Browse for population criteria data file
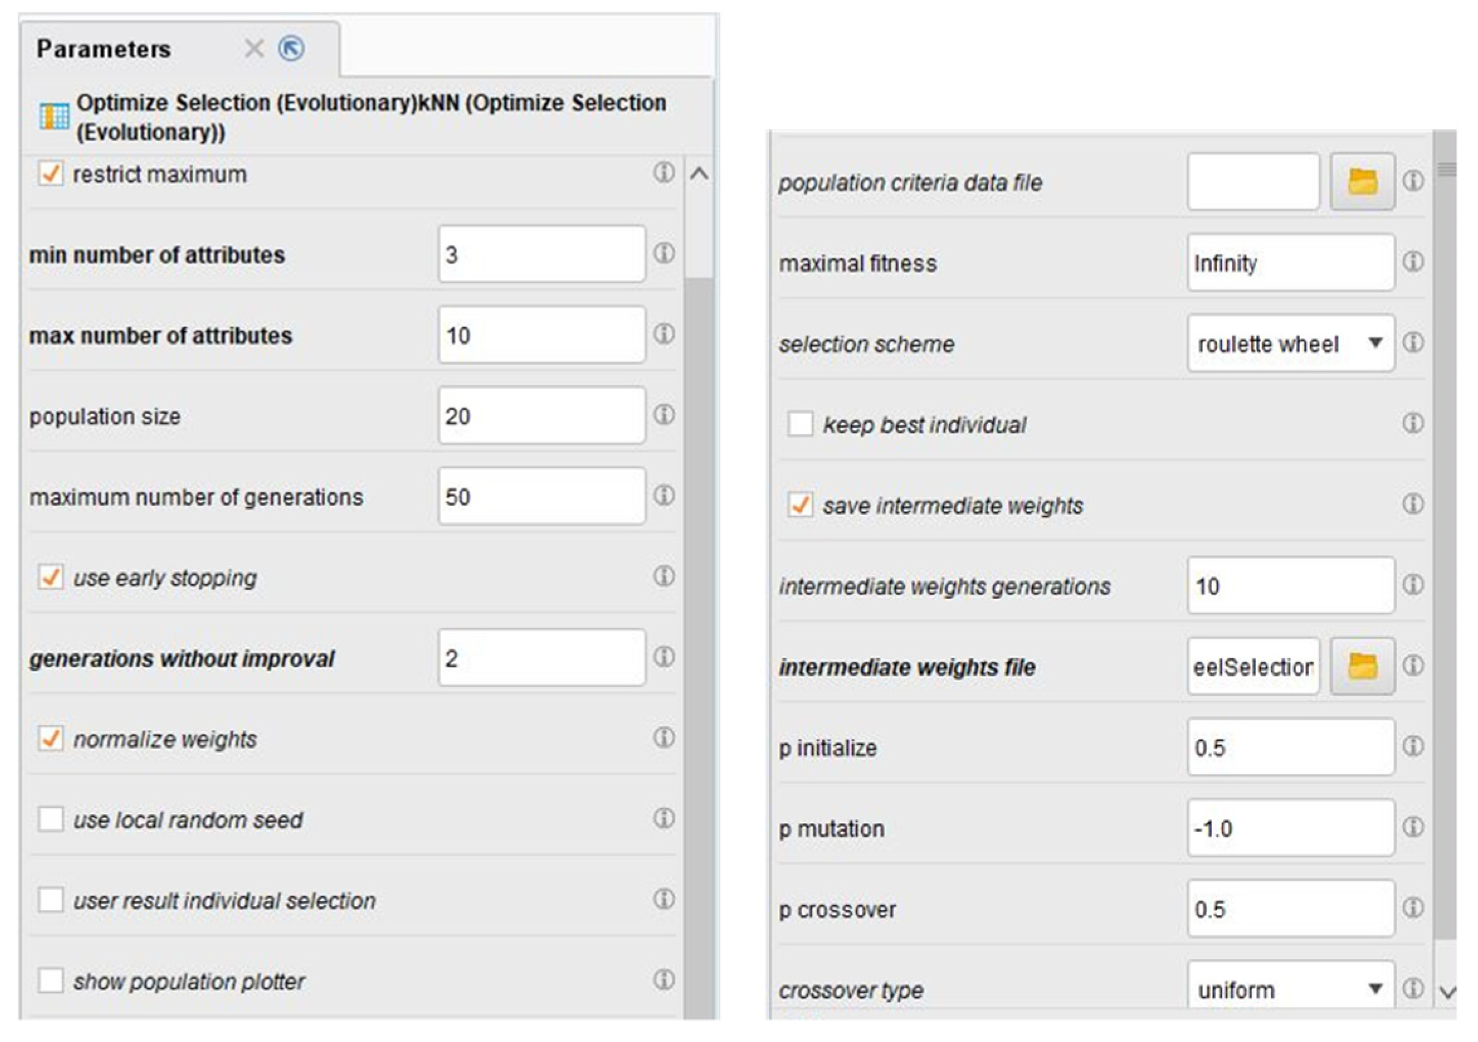Viewport: 1478px width, 1042px height. click(1362, 182)
